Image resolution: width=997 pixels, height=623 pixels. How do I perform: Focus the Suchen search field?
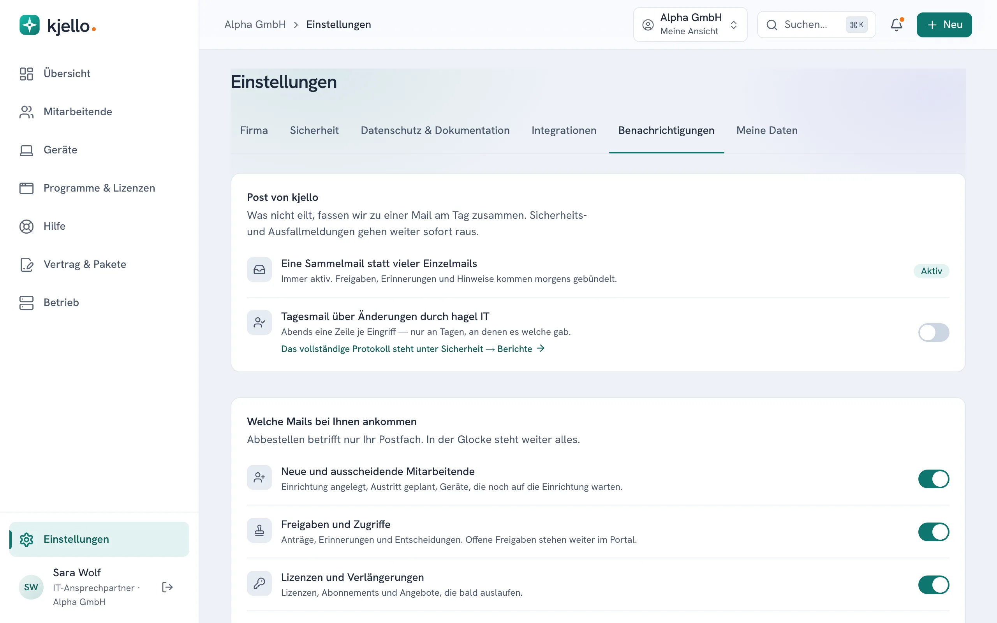click(816, 25)
